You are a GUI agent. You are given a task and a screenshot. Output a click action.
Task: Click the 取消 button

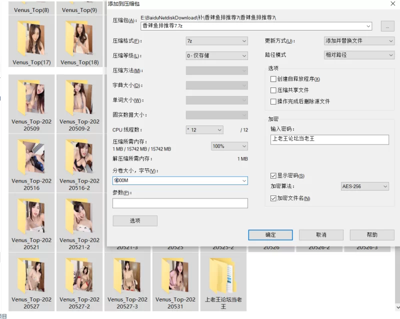(x=321, y=235)
